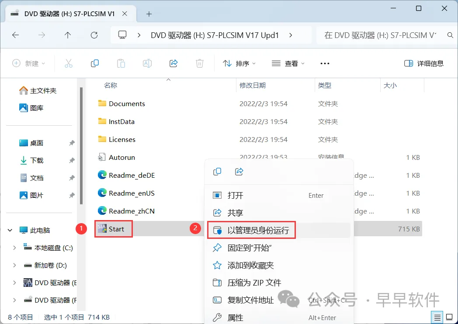Open the 查看 view dropdown
Screen dimensions: 458x324
(x=288, y=63)
